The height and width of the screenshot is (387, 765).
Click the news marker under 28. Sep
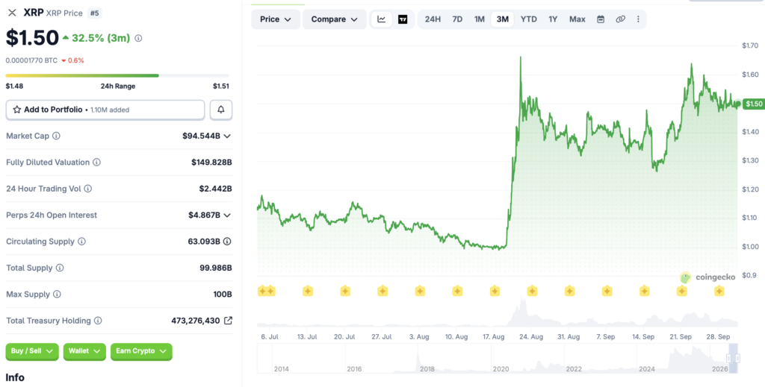pos(719,291)
